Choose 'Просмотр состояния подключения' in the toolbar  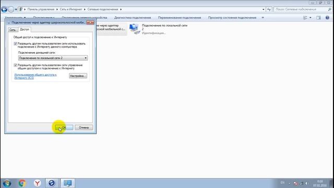pyautogui.click(x=232, y=18)
